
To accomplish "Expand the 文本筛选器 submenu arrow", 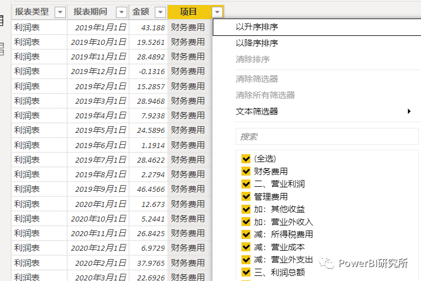I will (409, 111).
